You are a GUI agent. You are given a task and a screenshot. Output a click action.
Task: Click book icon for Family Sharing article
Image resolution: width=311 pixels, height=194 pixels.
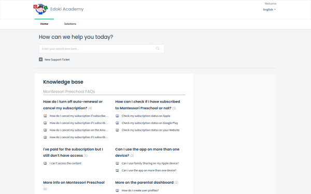click(117, 163)
